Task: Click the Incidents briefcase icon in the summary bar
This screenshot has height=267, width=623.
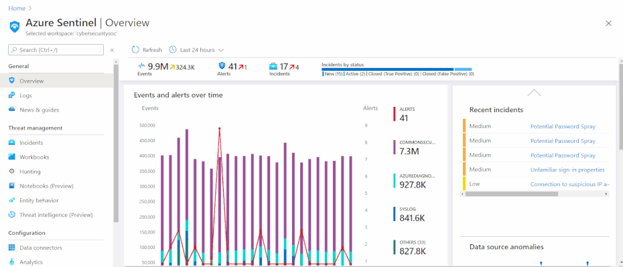Action: (273, 66)
